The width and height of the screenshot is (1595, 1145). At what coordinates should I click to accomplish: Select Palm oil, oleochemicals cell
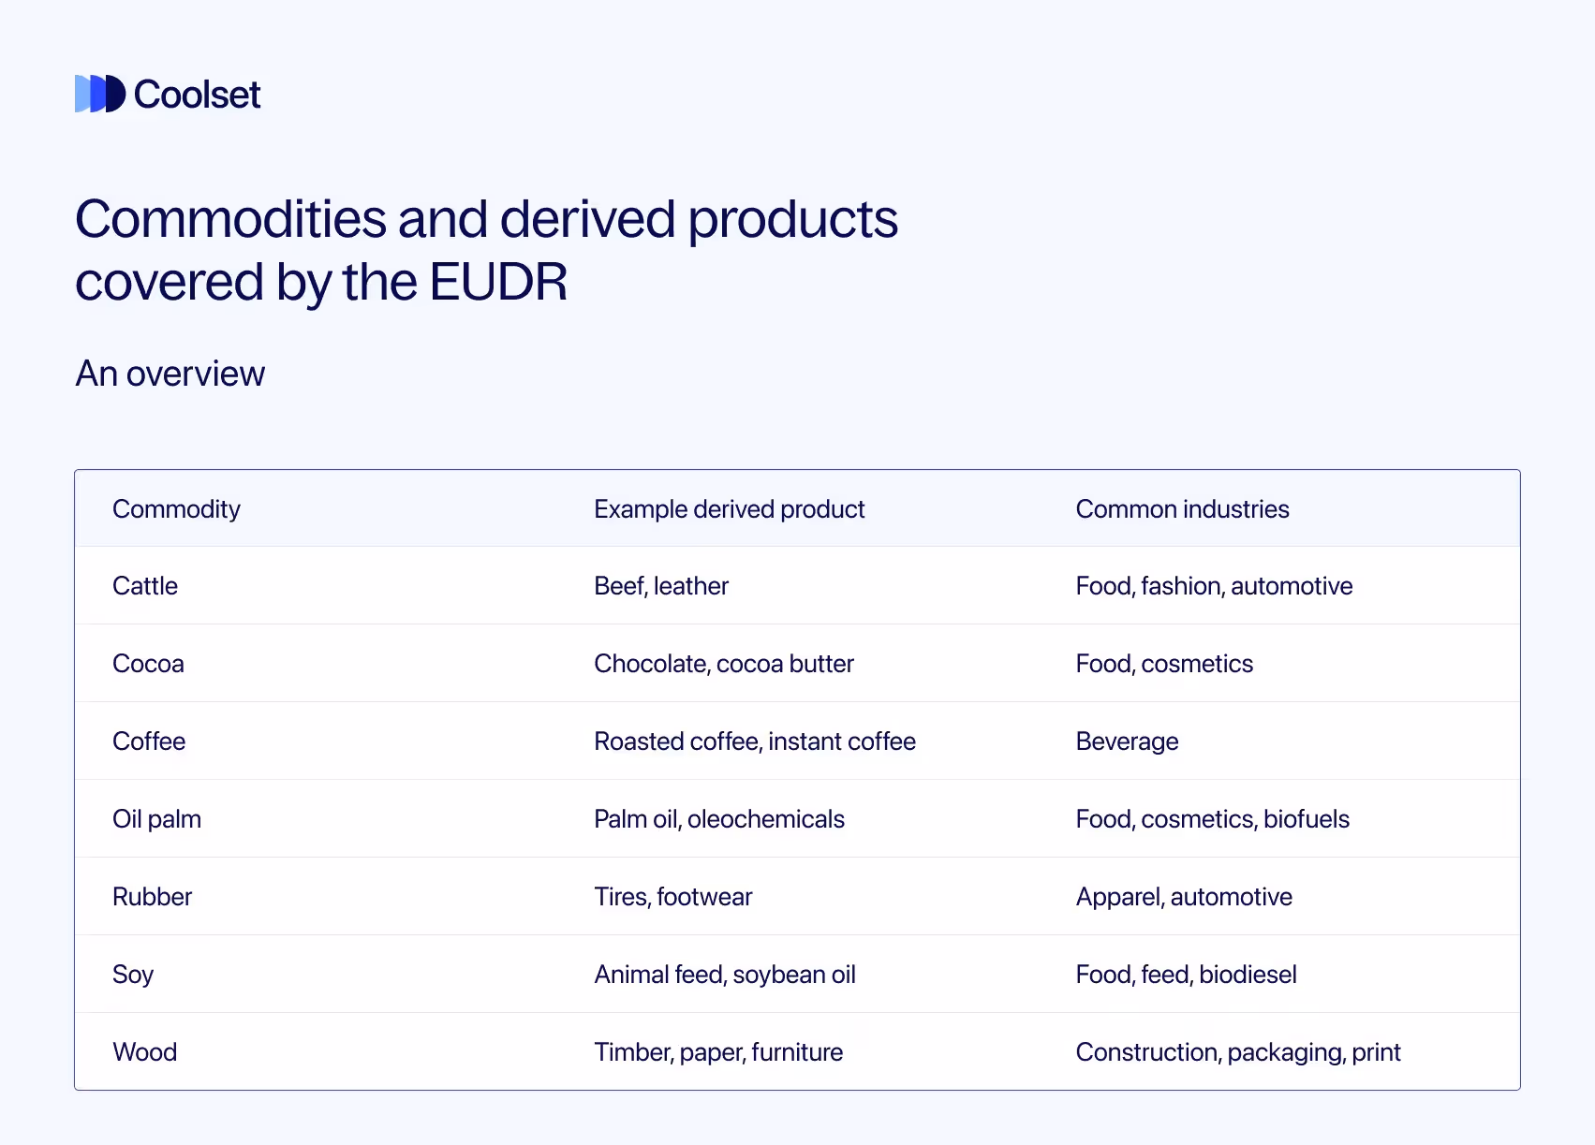(x=719, y=819)
